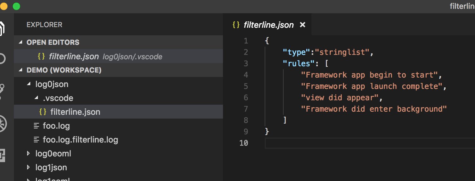Click line number 1 in the gutter
This screenshot has height=181, width=475.
[x=246, y=41]
